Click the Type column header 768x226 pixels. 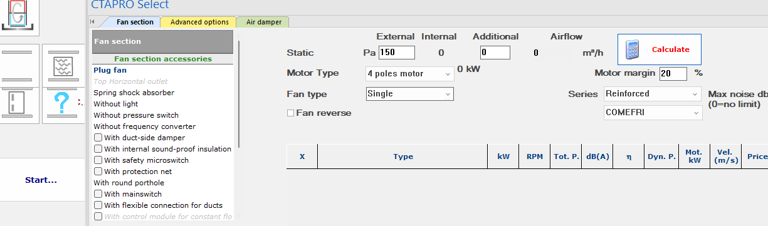pyautogui.click(x=402, y=157)
